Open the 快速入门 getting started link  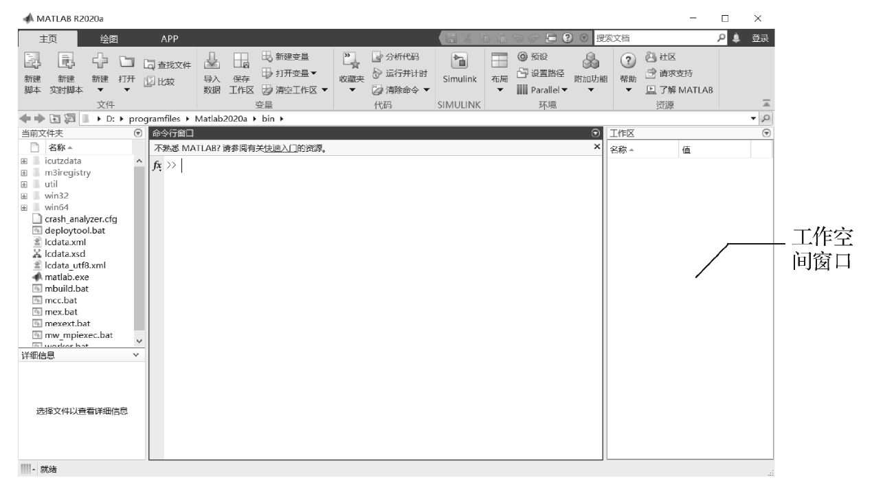[280, 148]
